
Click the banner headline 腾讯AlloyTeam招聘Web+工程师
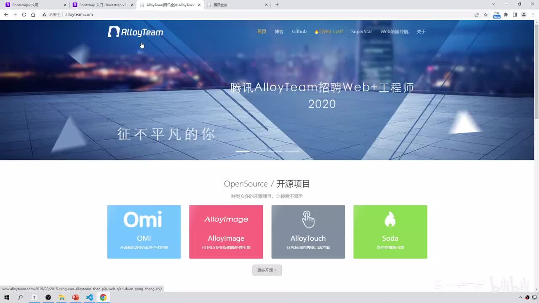[322, 88]
